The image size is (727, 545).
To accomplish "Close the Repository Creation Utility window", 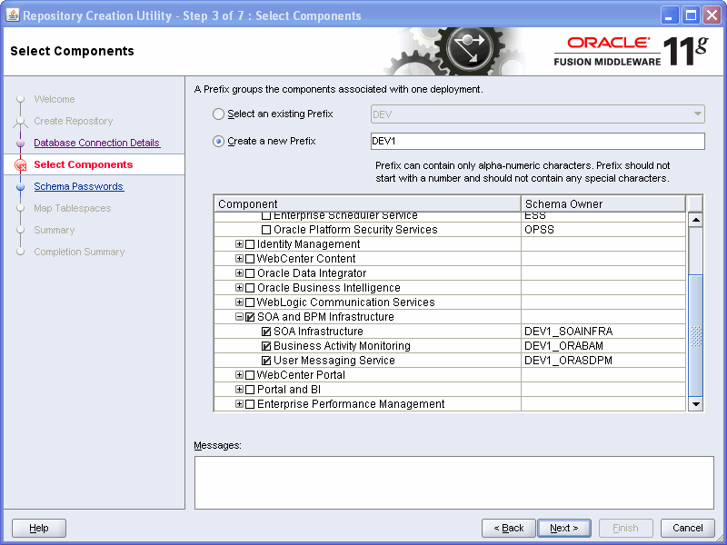I will (x=712, y=15).
